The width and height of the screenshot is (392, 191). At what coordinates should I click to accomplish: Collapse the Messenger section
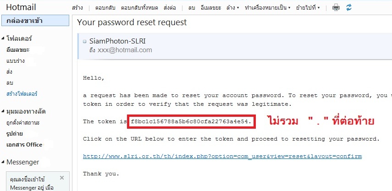click(x=3, y=162)
